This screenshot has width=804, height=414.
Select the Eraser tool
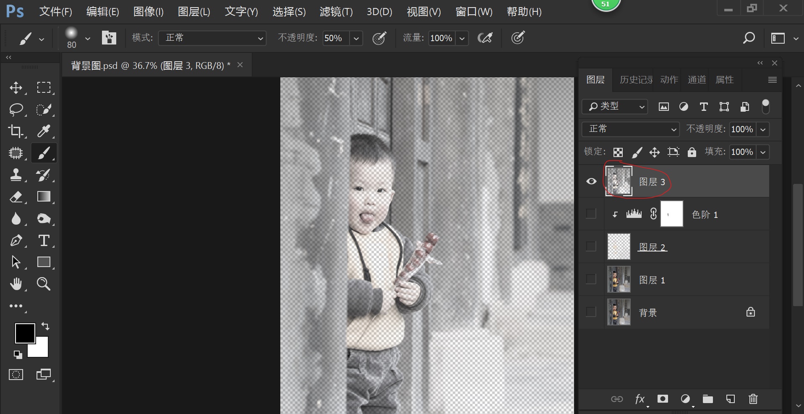pos(16,197)
